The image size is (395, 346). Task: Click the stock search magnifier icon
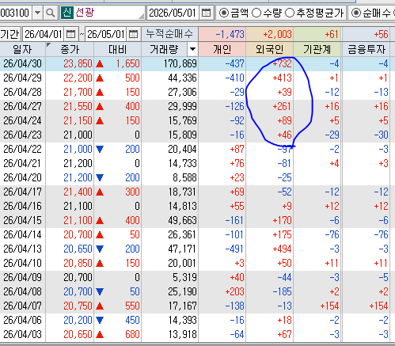(x=51, y=13)
